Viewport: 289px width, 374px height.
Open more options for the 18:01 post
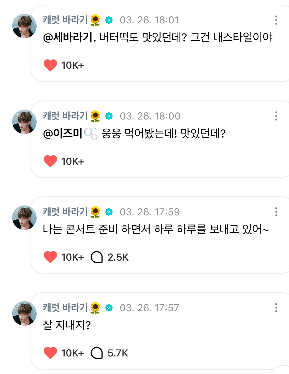[276, 20]
